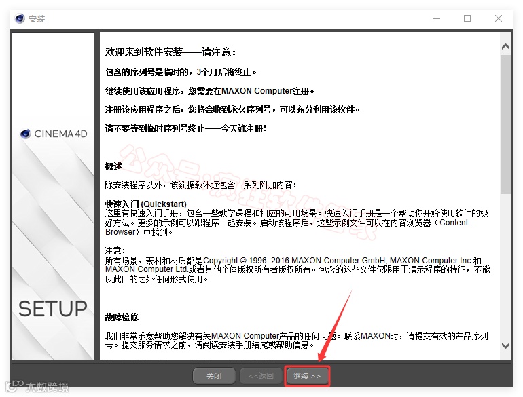Click the 关闭 close button
Screen dimensions: 523x397
click(214, 376)
